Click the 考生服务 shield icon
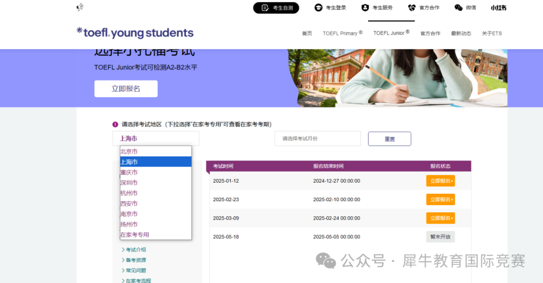The width and height of the screenshot is (543, 283). pos(365,8)
